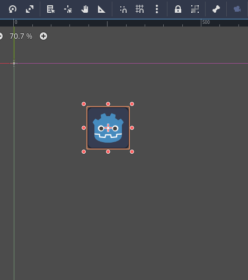Screen dimensions: 248x280
Task: Switch to the Pan hand tool
Action: (85, 9)
